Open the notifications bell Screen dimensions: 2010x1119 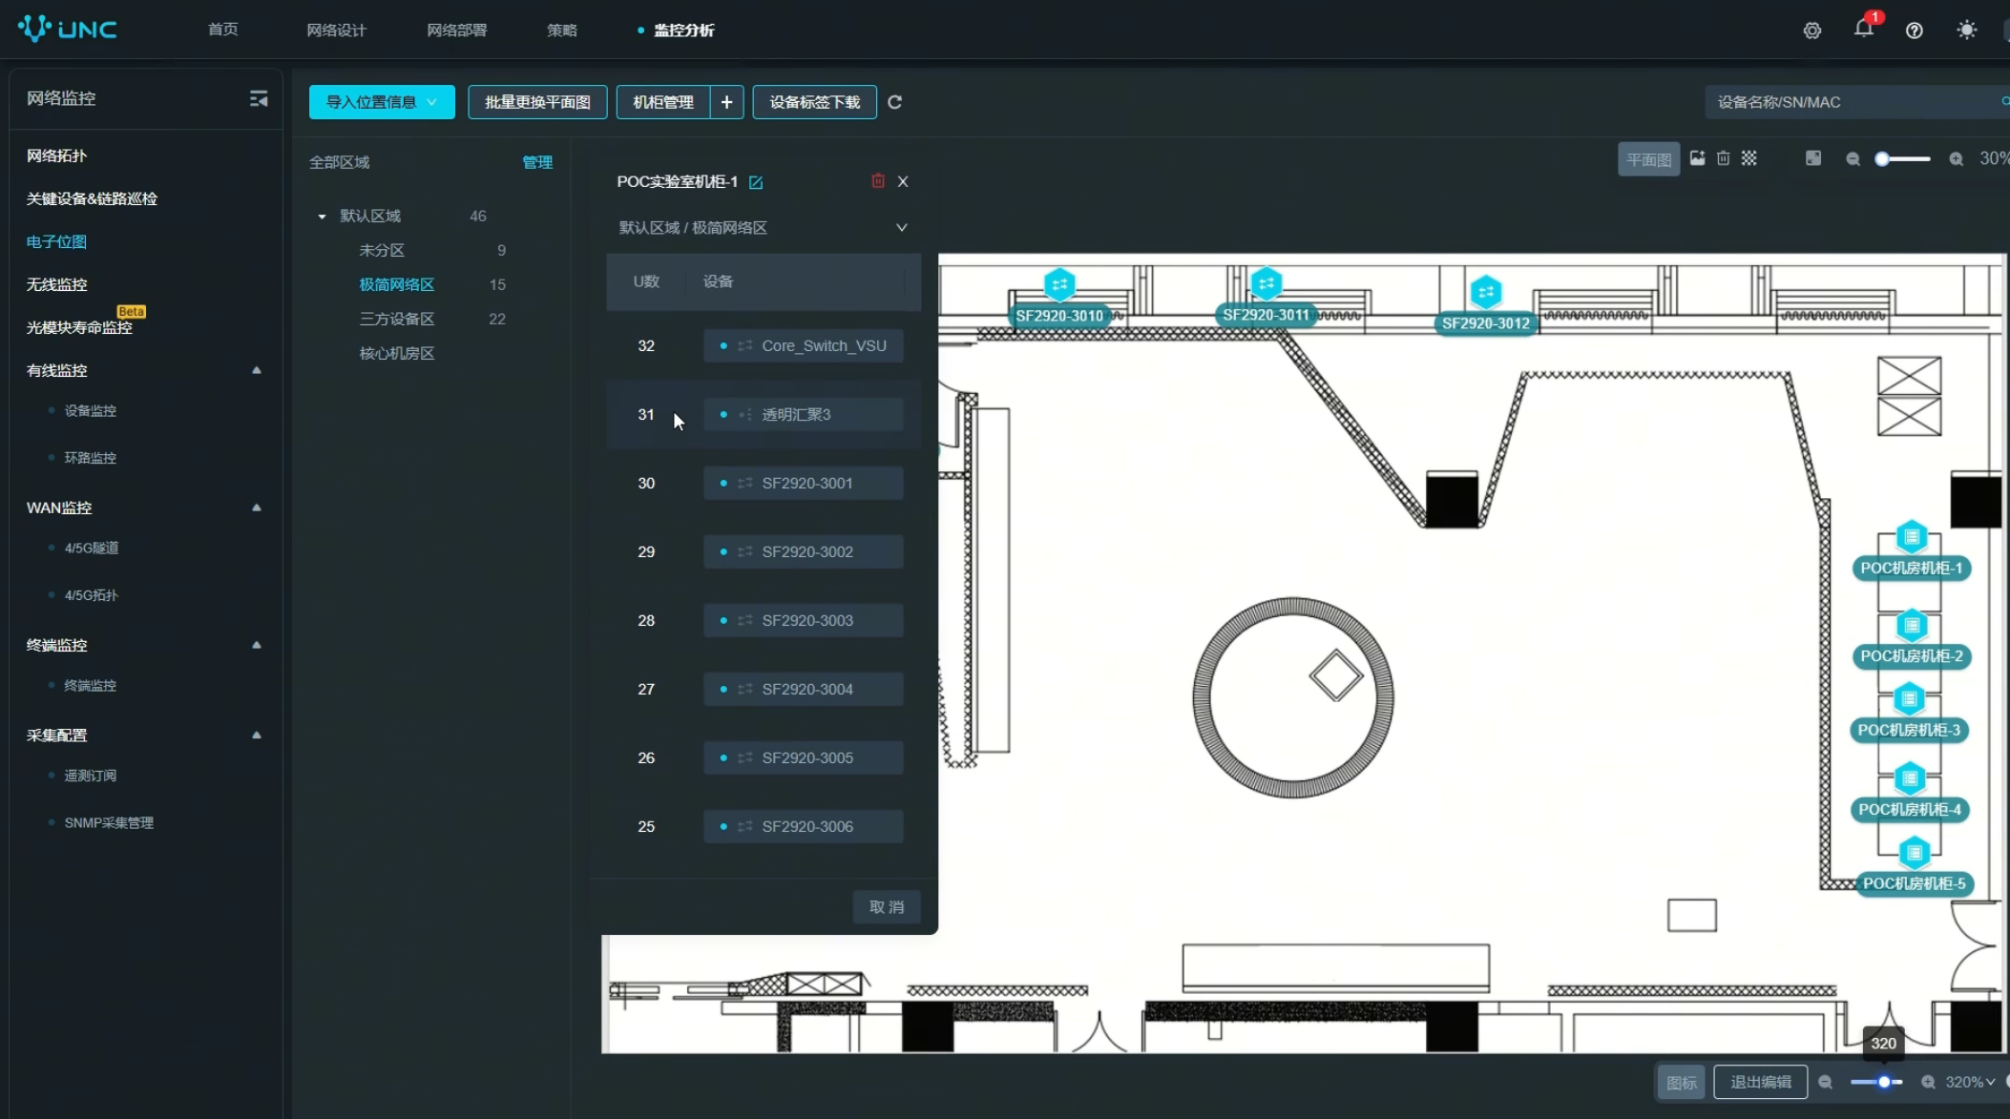1863,29
